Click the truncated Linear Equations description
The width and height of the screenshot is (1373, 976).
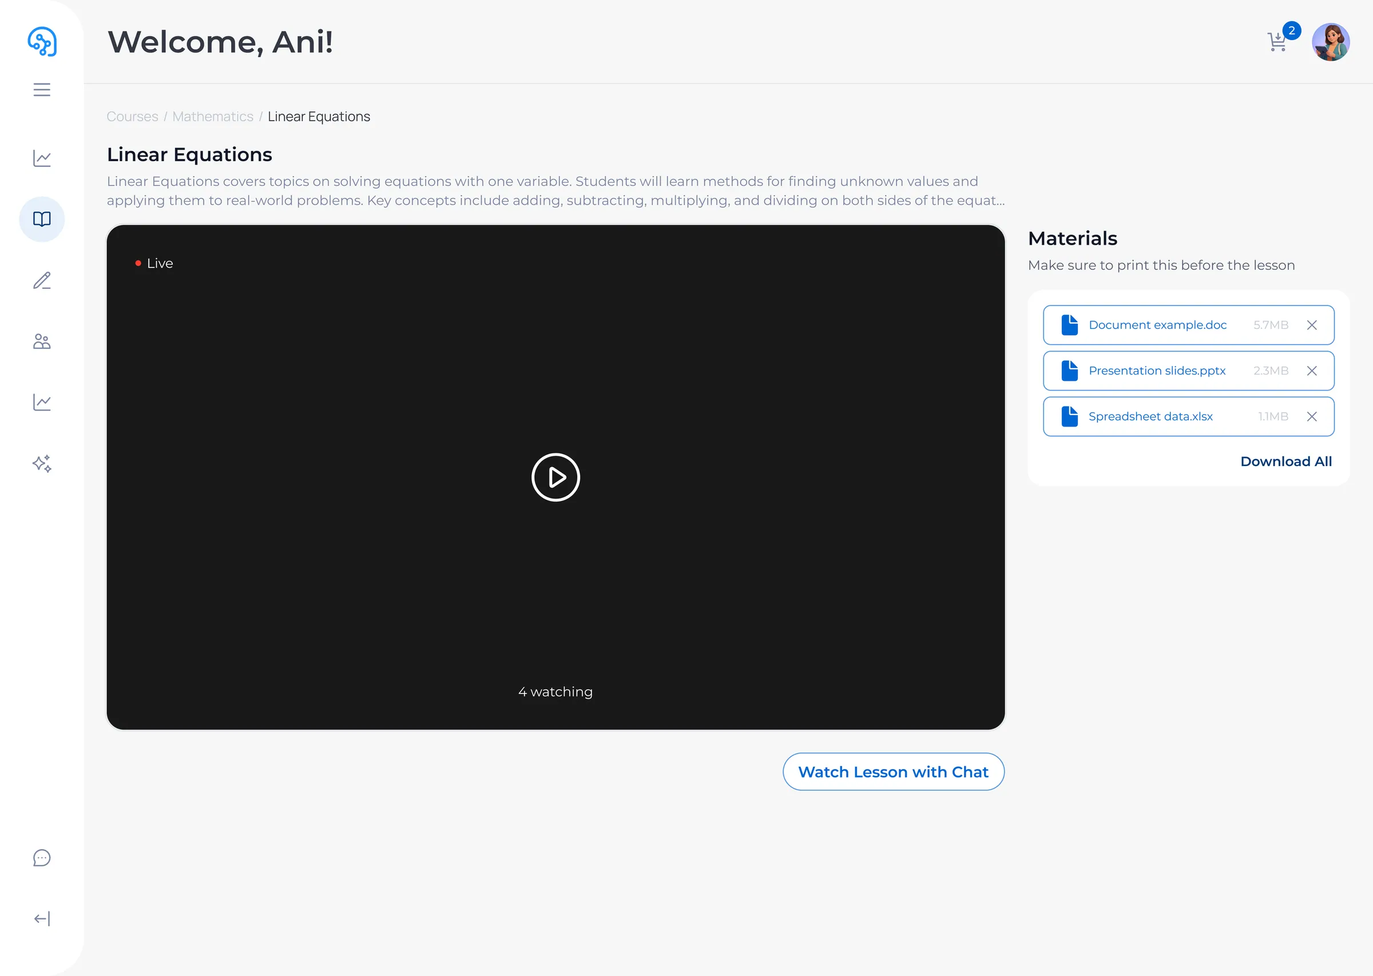(x=555, y=190)
